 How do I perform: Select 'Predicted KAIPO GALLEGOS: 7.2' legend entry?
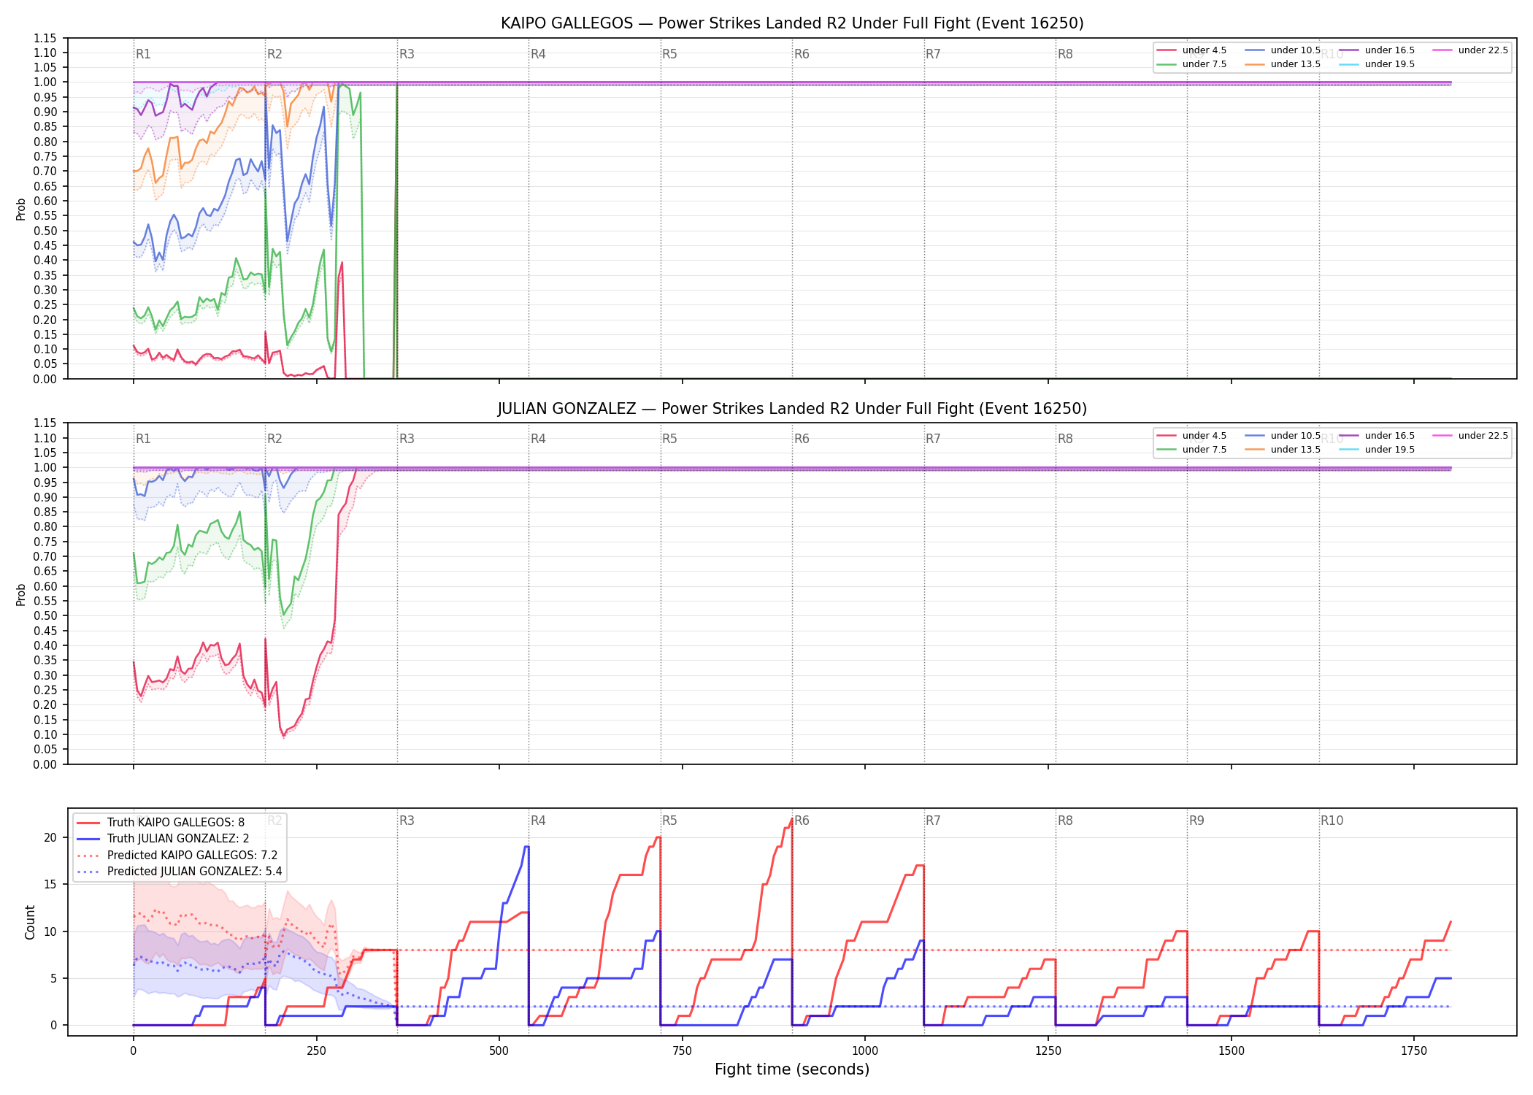[177, 856]
